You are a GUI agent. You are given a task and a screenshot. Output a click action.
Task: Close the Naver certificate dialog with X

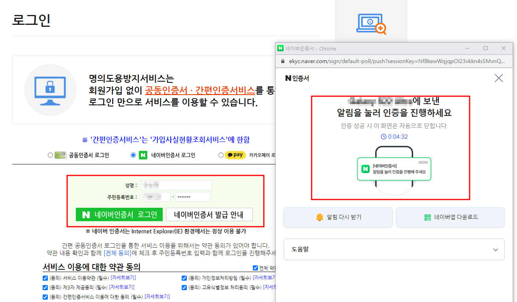tap(499, 78)
